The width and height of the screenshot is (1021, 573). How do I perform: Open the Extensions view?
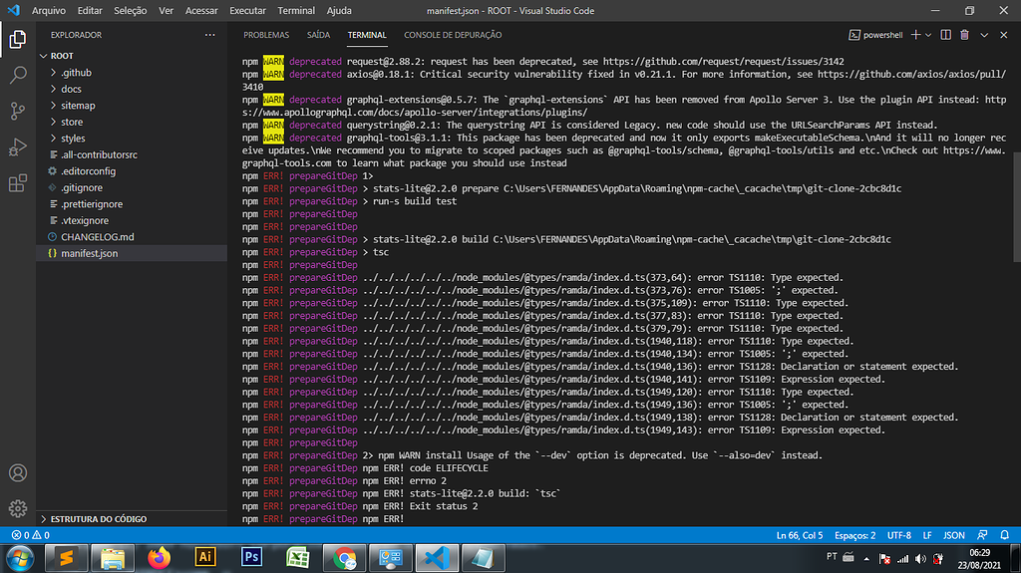tap(18, 183)
